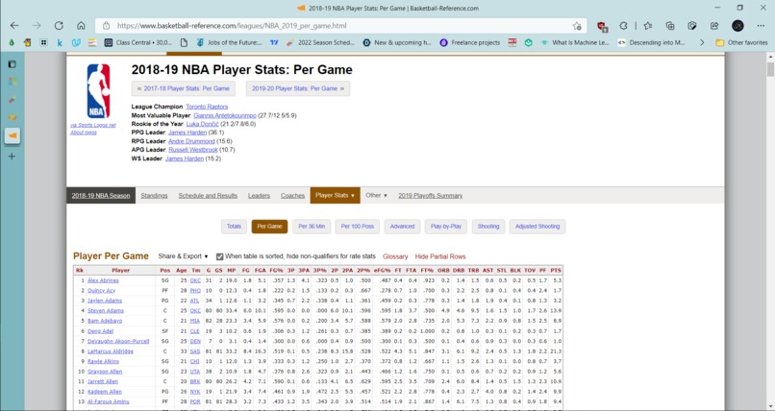This screenshot has height=411, width=775.
Task: Open the Descending into M... bookmark
Action: (651, 43)
